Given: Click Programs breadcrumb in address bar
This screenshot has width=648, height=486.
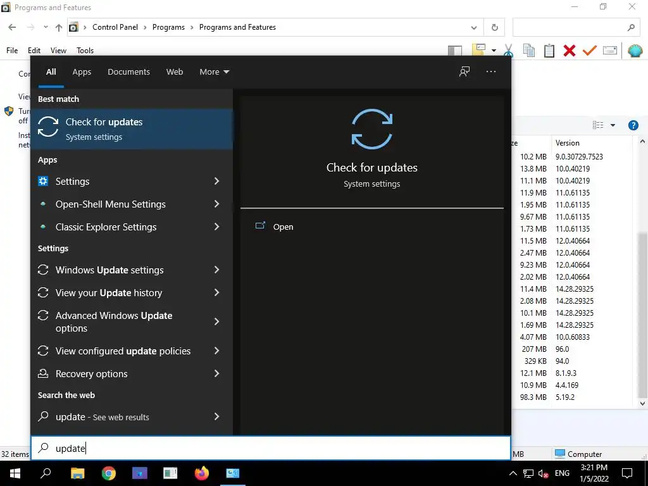Looking at the screenshot, I should coord(168,27).
